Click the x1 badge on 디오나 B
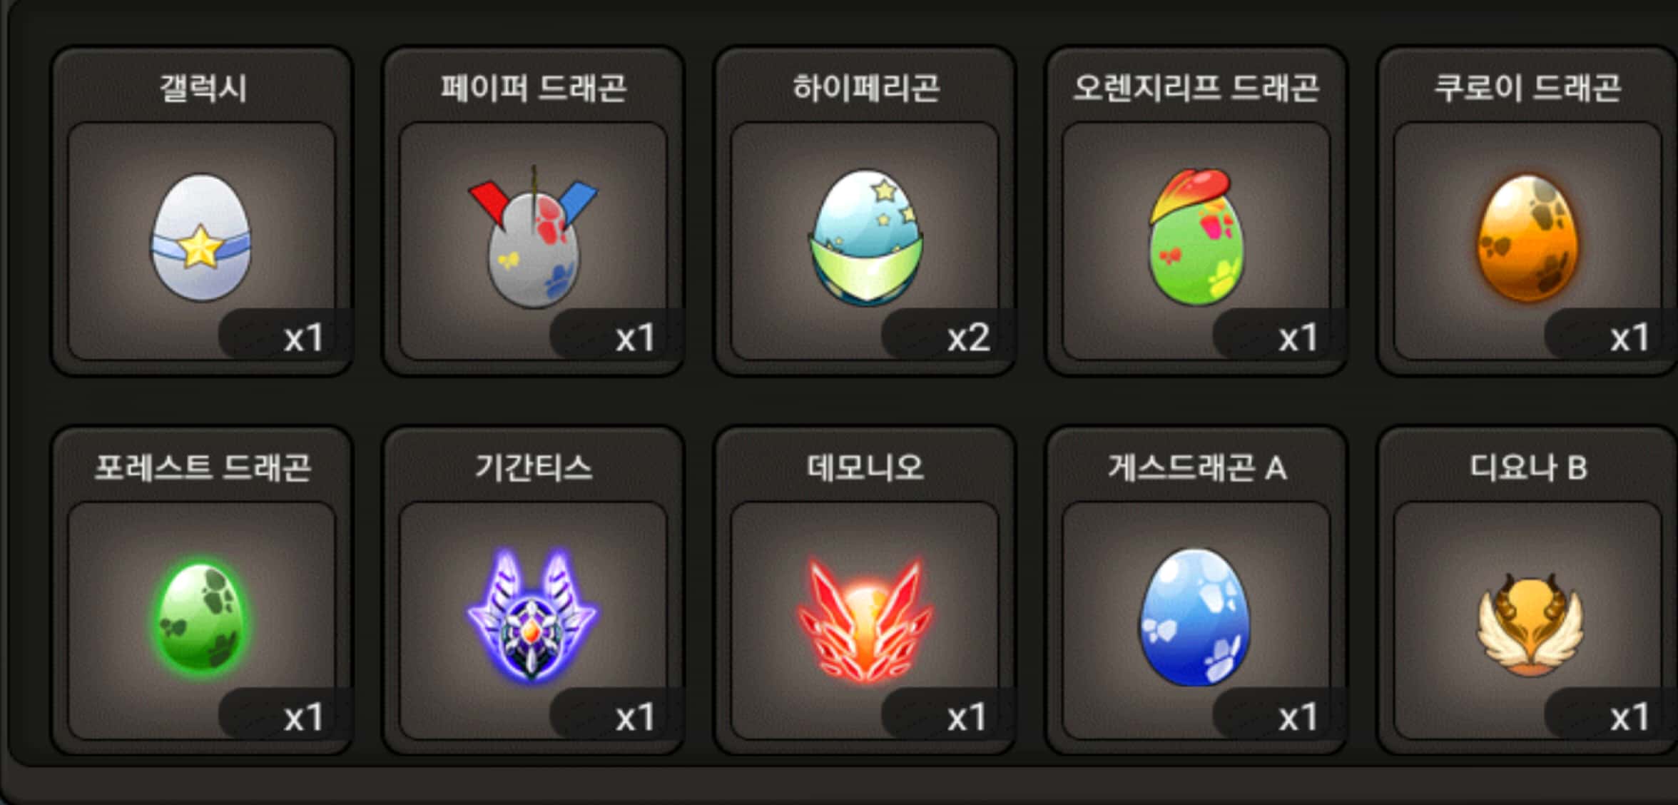1678x805 pixels. (1629, 717)
